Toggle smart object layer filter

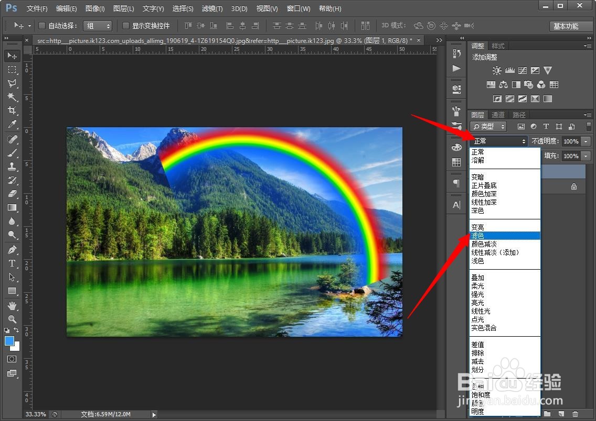[571, 126]
